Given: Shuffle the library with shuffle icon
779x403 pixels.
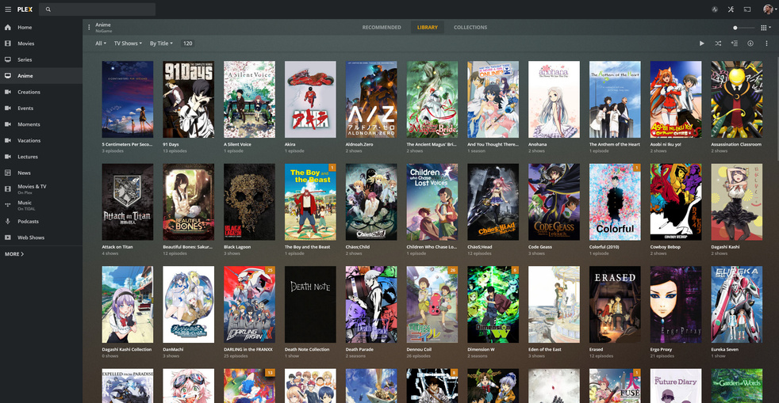Looking at the screenshot, I should (718, 44).
